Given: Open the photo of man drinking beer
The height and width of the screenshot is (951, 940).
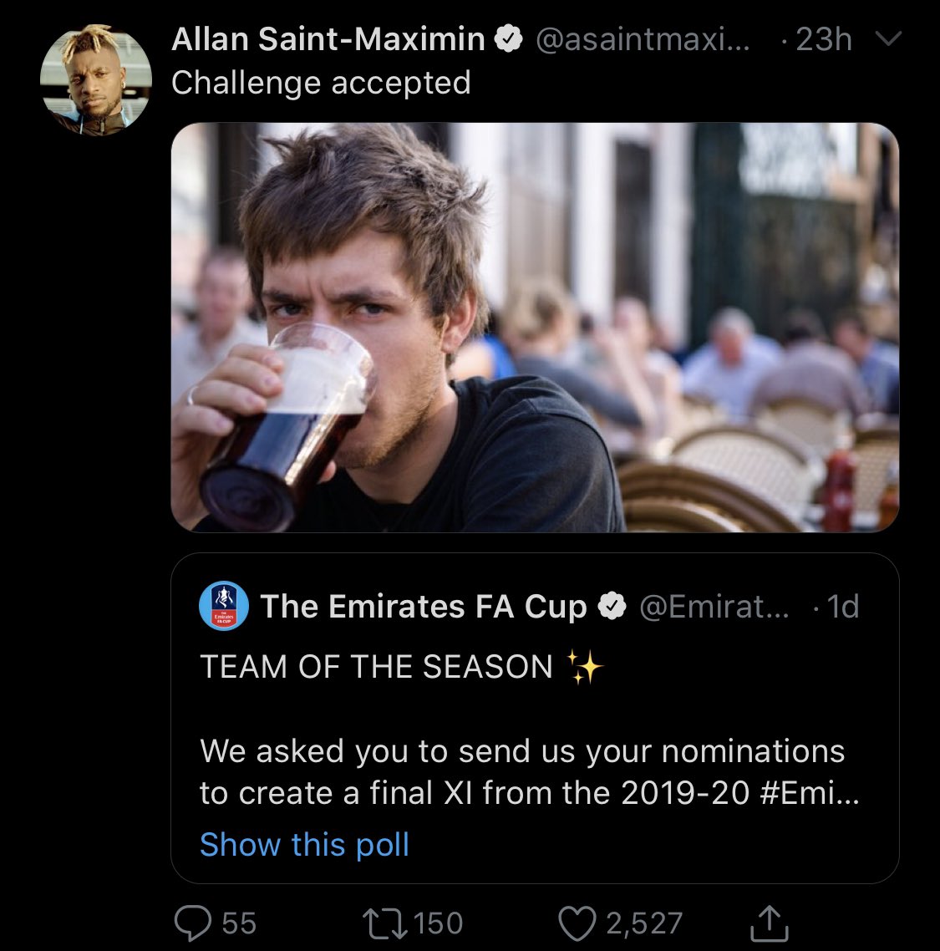Looking at the screenshot, I should point(535,328).
